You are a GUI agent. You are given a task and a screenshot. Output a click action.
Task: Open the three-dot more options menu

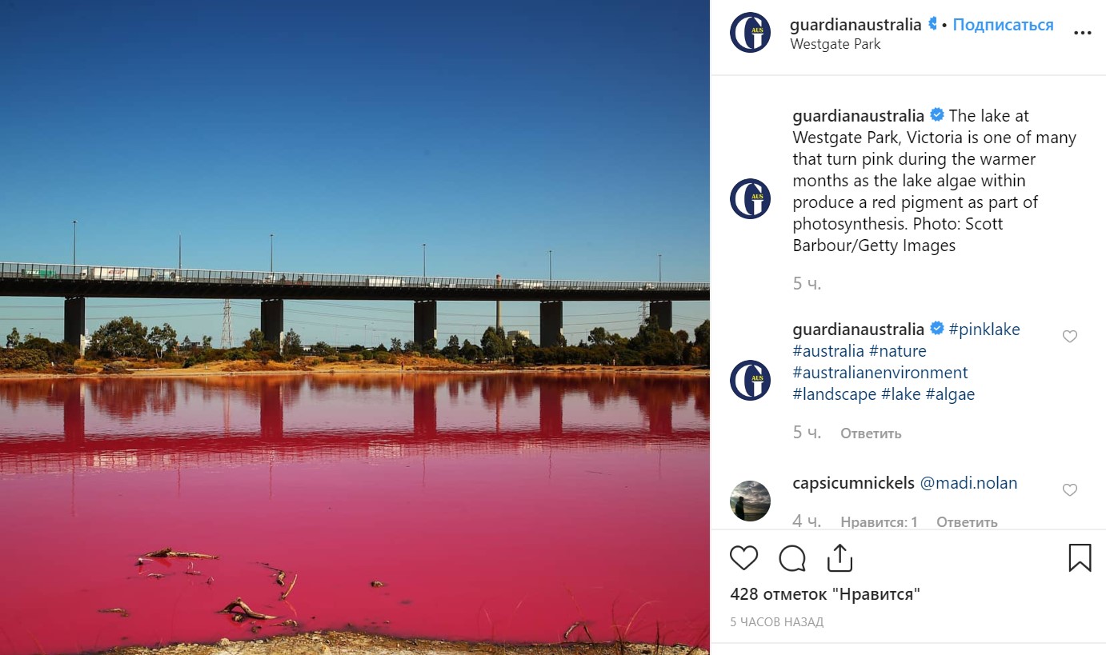1082,34
